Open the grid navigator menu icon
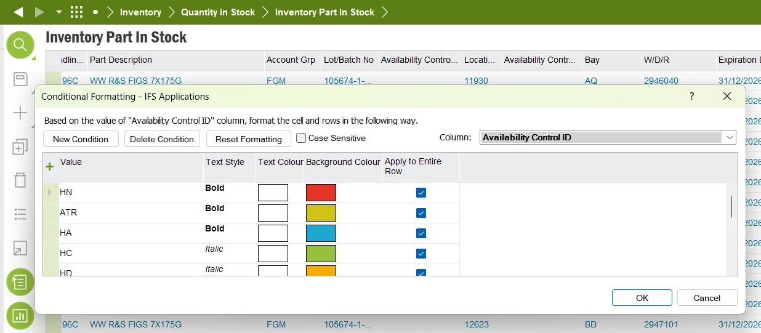Image resolution: width=761 pixels, height=333 pixels. coord(76,12)
